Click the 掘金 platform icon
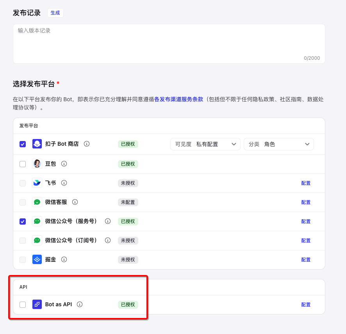The width and height of the screenshot is (346, 334). (37, 260)
